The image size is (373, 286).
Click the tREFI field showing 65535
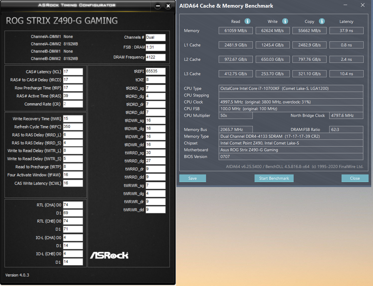pyautogui.click(x=155, y=71)
